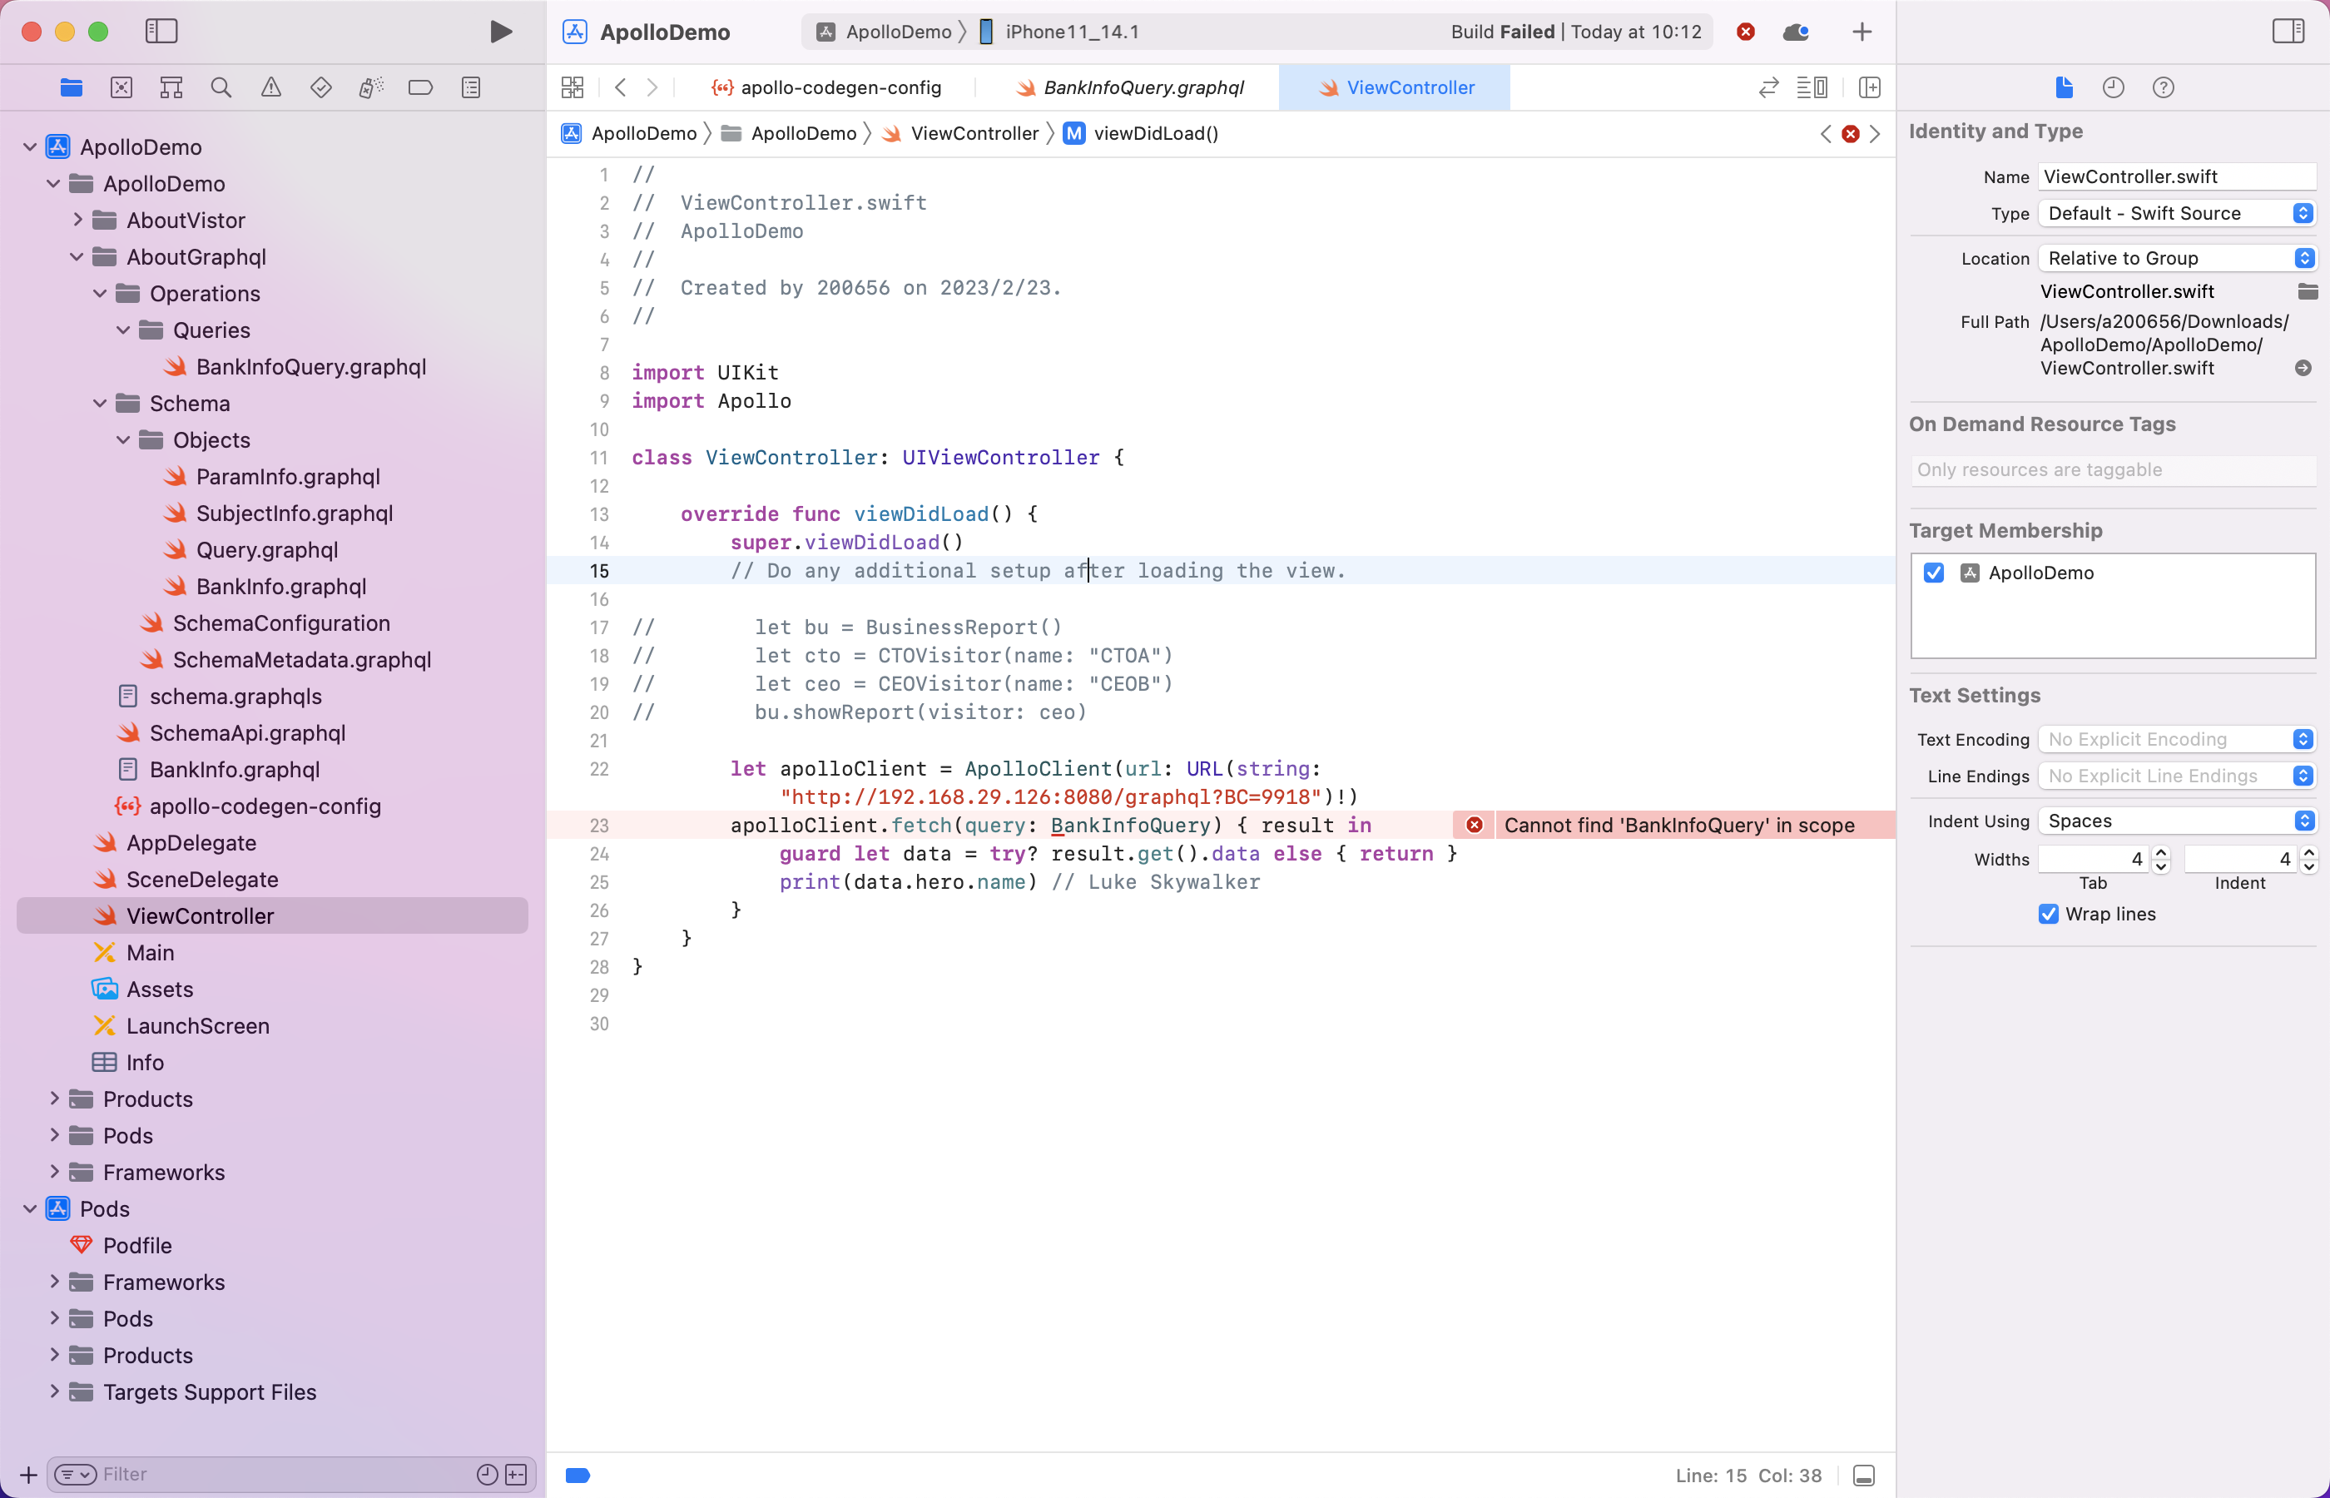
Task: Open the Find navigator magnifier icon
Action: click(221, 87)
